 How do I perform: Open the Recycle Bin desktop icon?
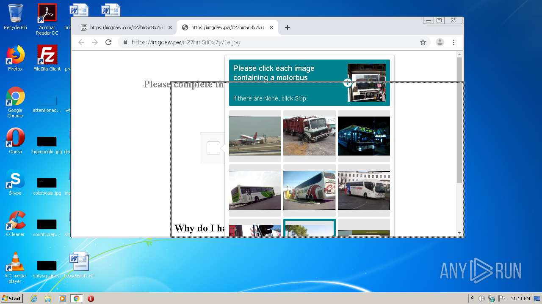15,17
